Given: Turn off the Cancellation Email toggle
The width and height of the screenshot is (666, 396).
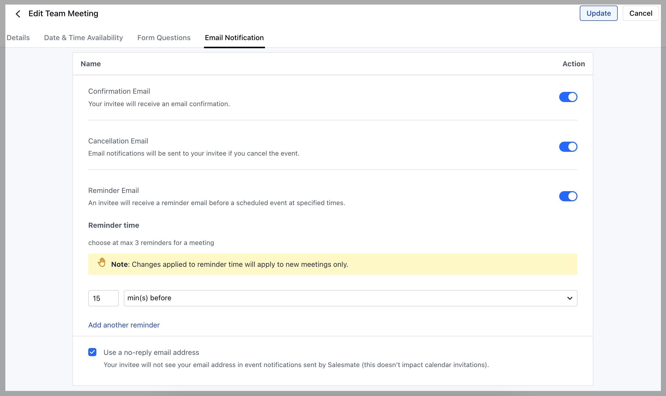Looking at the screenshot, I should (x=568, y=147).
